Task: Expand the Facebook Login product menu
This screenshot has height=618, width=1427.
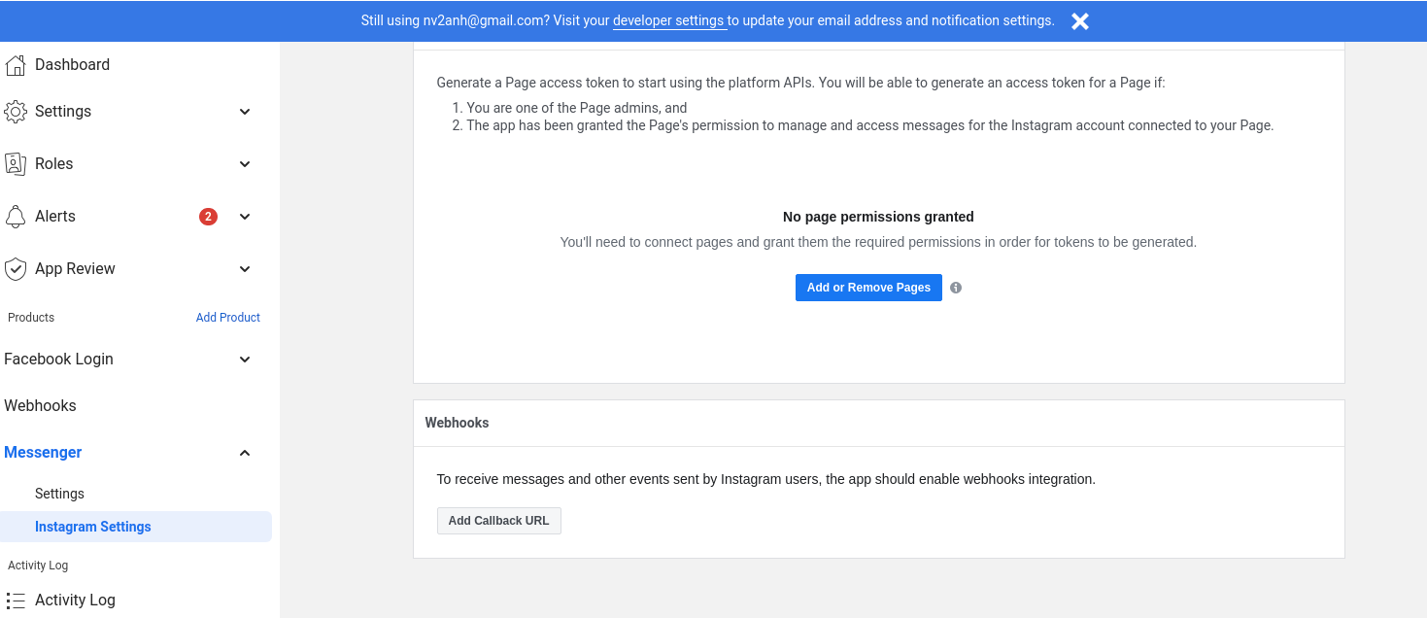Action: (x=245, y=360)
